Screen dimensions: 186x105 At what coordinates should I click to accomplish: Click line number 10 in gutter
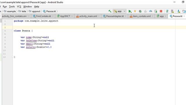point(4,50)
